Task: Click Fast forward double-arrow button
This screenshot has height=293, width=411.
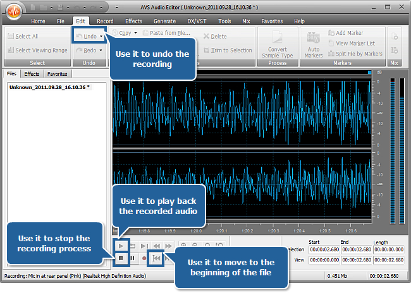Action: pos(168,246)
